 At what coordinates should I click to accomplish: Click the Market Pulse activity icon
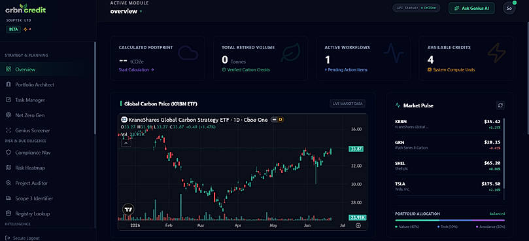tap(398, 105)
